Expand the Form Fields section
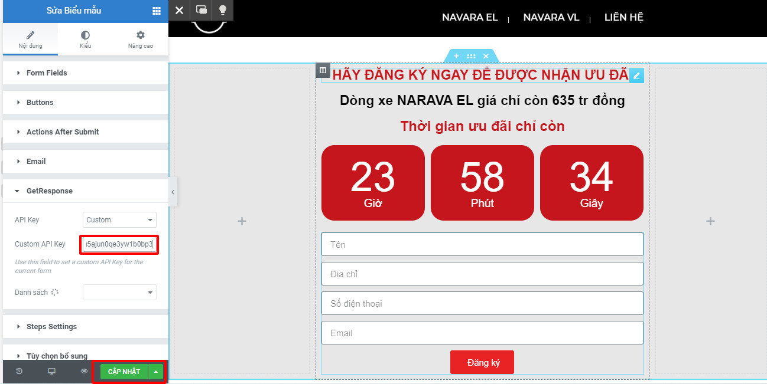767x384 pixels. 47,73
